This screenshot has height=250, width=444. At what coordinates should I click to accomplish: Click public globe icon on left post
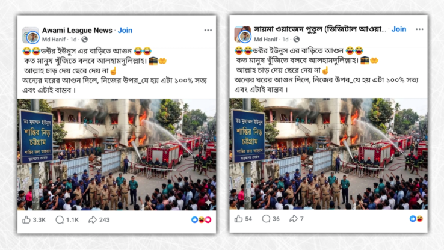(84, 40)
